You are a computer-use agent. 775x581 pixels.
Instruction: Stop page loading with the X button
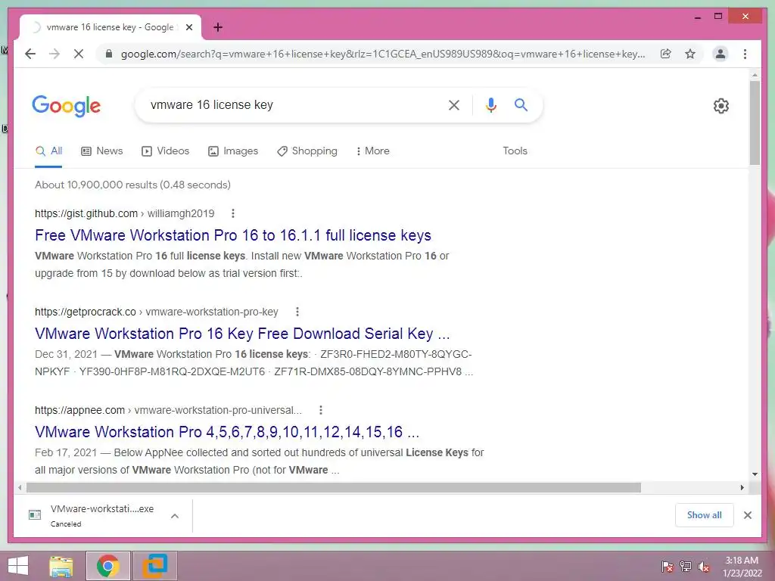coord(79,54)
